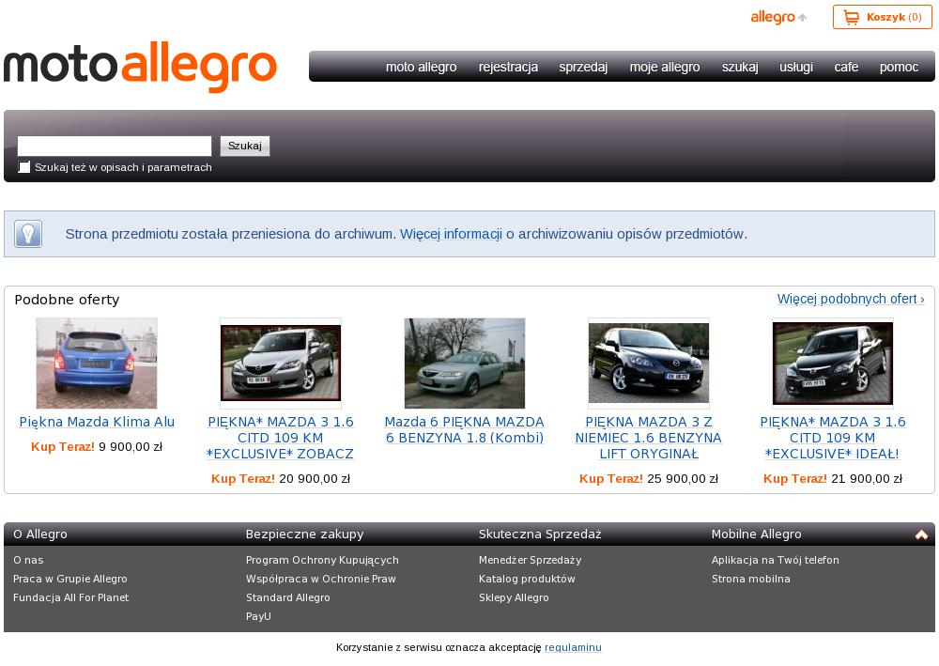The height and width of the screenshot is (666, 939).
Task: Open Współpraca w Ochronie Praw link
Action: (321, 579)
